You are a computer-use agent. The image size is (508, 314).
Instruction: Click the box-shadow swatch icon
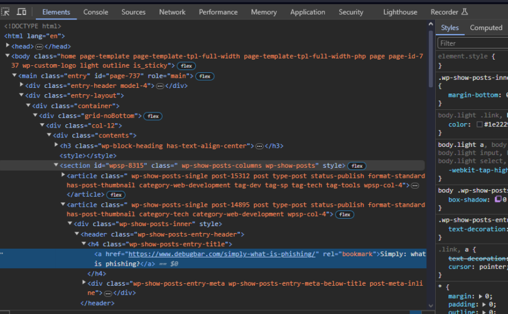tap(498, 199)
